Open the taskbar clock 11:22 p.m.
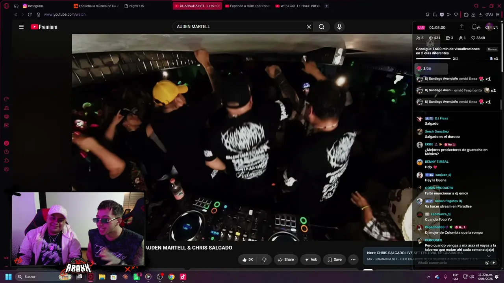Image resolution: width=504 pixels, height=283 pixels. point(485,277)
